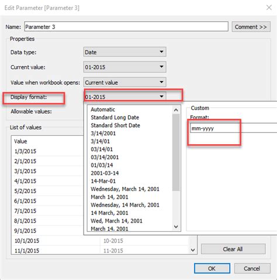Click the values list scroll down arrow
Image resolution: width=277 pixels, height=280 pixels.
click(193, 250)
